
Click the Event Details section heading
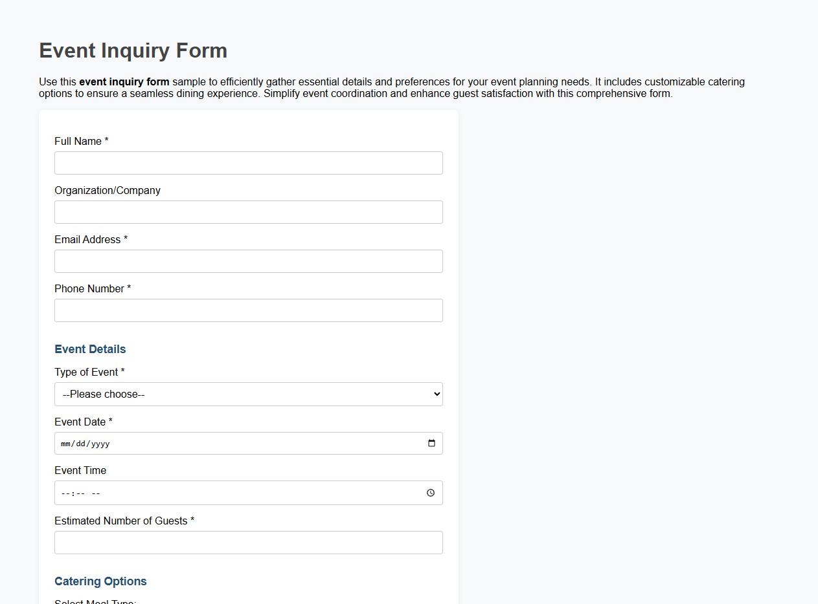pyautogui.click(x=90, y=349)
